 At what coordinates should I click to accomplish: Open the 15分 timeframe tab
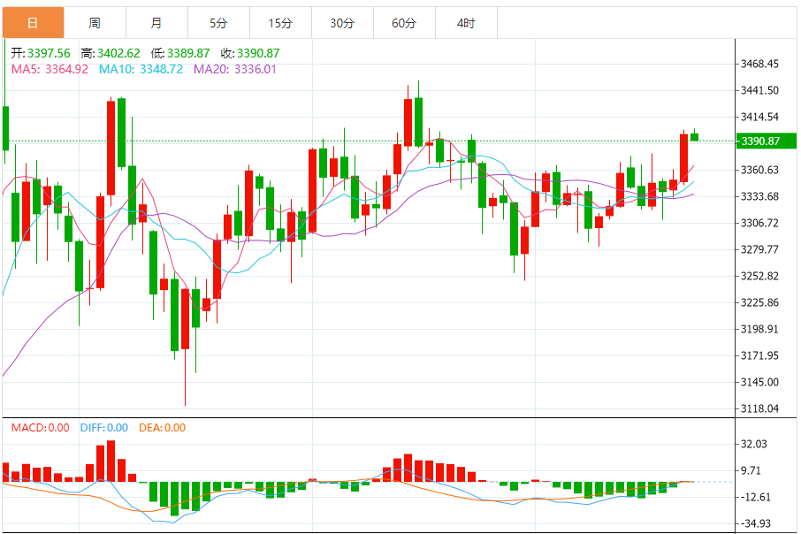click(280, 23)
